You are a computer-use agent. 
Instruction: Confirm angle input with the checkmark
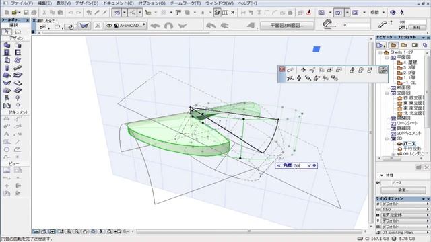(x=310, y=165)
